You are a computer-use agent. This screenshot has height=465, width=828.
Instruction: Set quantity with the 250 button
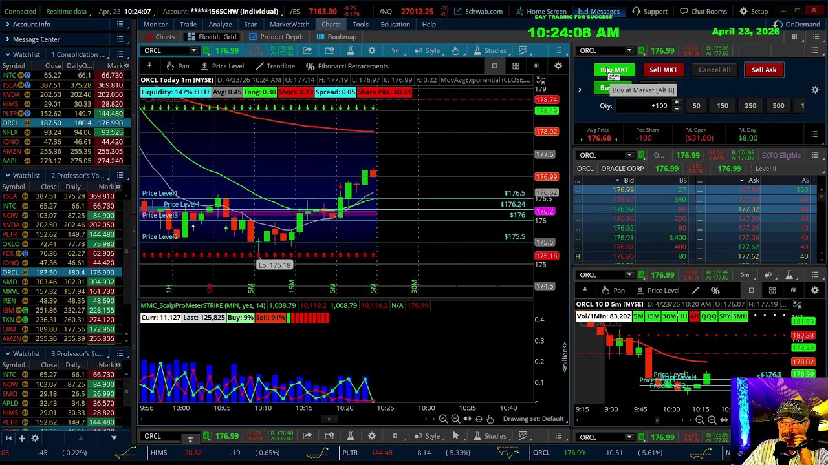pos(750,106)
